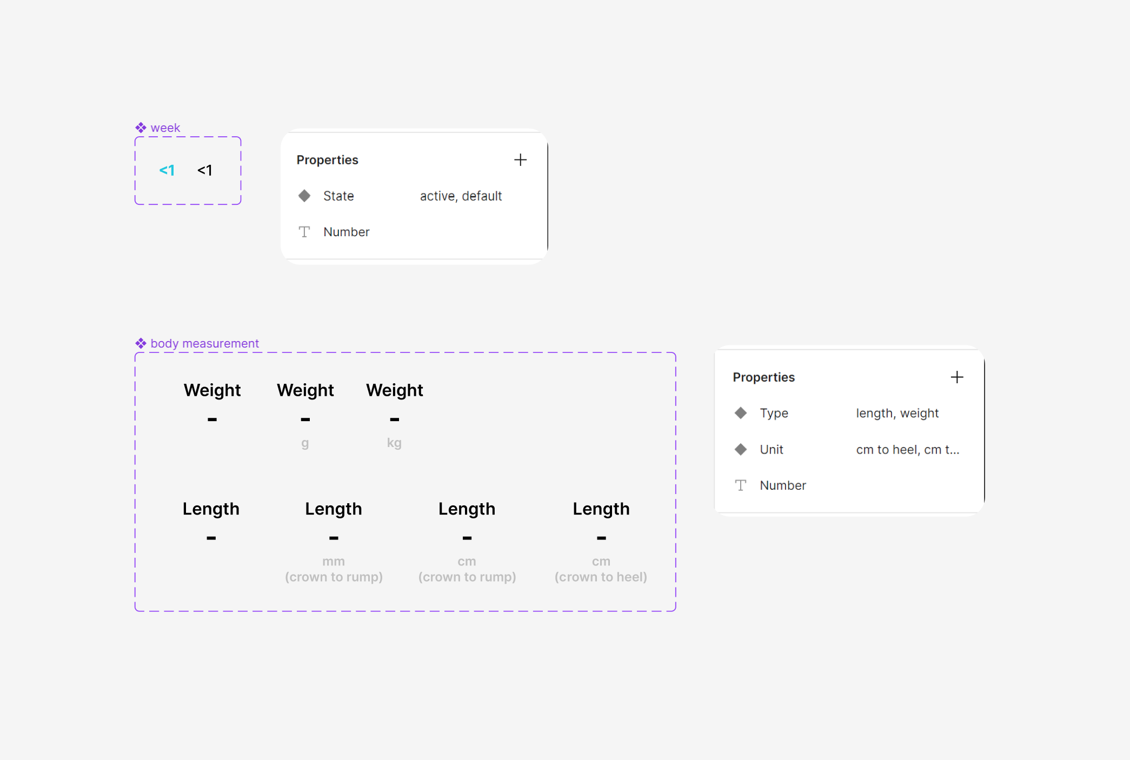1130x760 pixels.
Task: Click text T icon in week panel
Action: tap(304, 232)
